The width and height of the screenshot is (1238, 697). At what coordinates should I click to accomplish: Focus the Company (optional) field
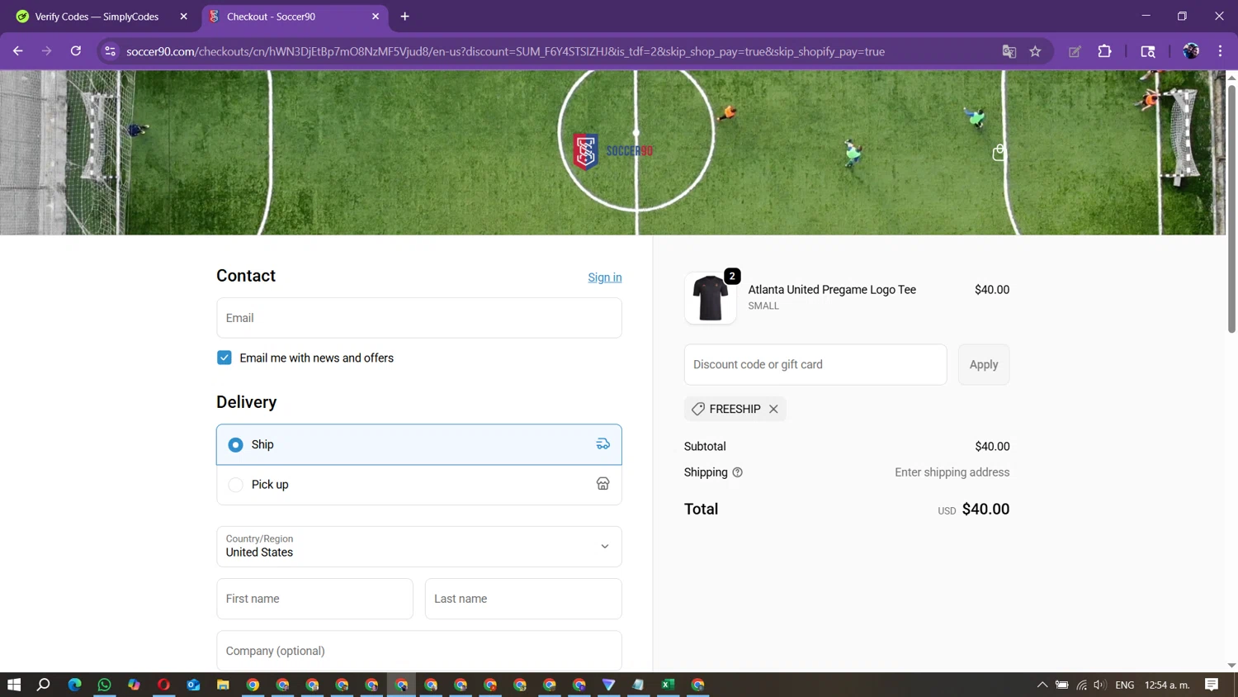point(418,651)
